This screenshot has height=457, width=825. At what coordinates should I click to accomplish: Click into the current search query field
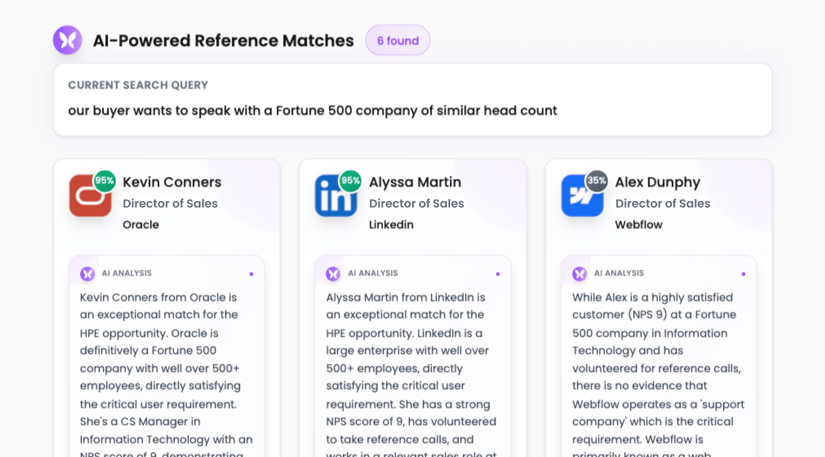[x=313, y=111]
